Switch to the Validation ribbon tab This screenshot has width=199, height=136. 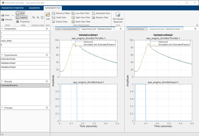click(34, 8)
